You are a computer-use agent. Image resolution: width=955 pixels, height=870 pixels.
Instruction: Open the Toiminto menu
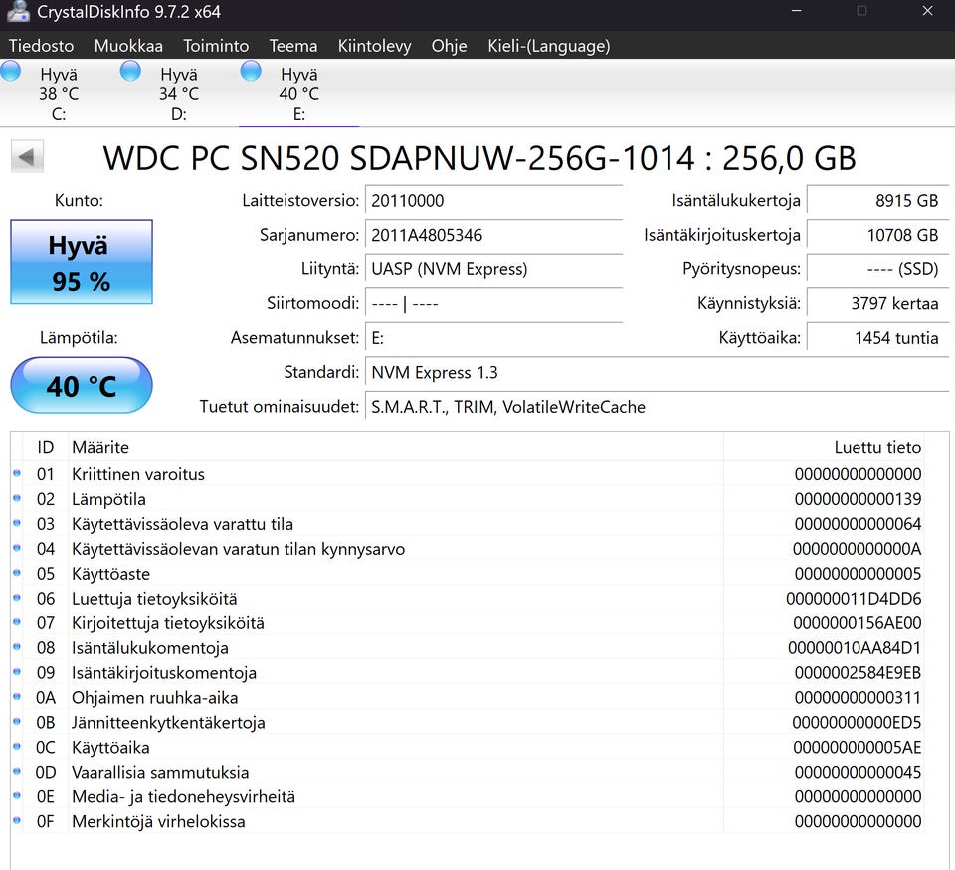[x=216, y=46]
